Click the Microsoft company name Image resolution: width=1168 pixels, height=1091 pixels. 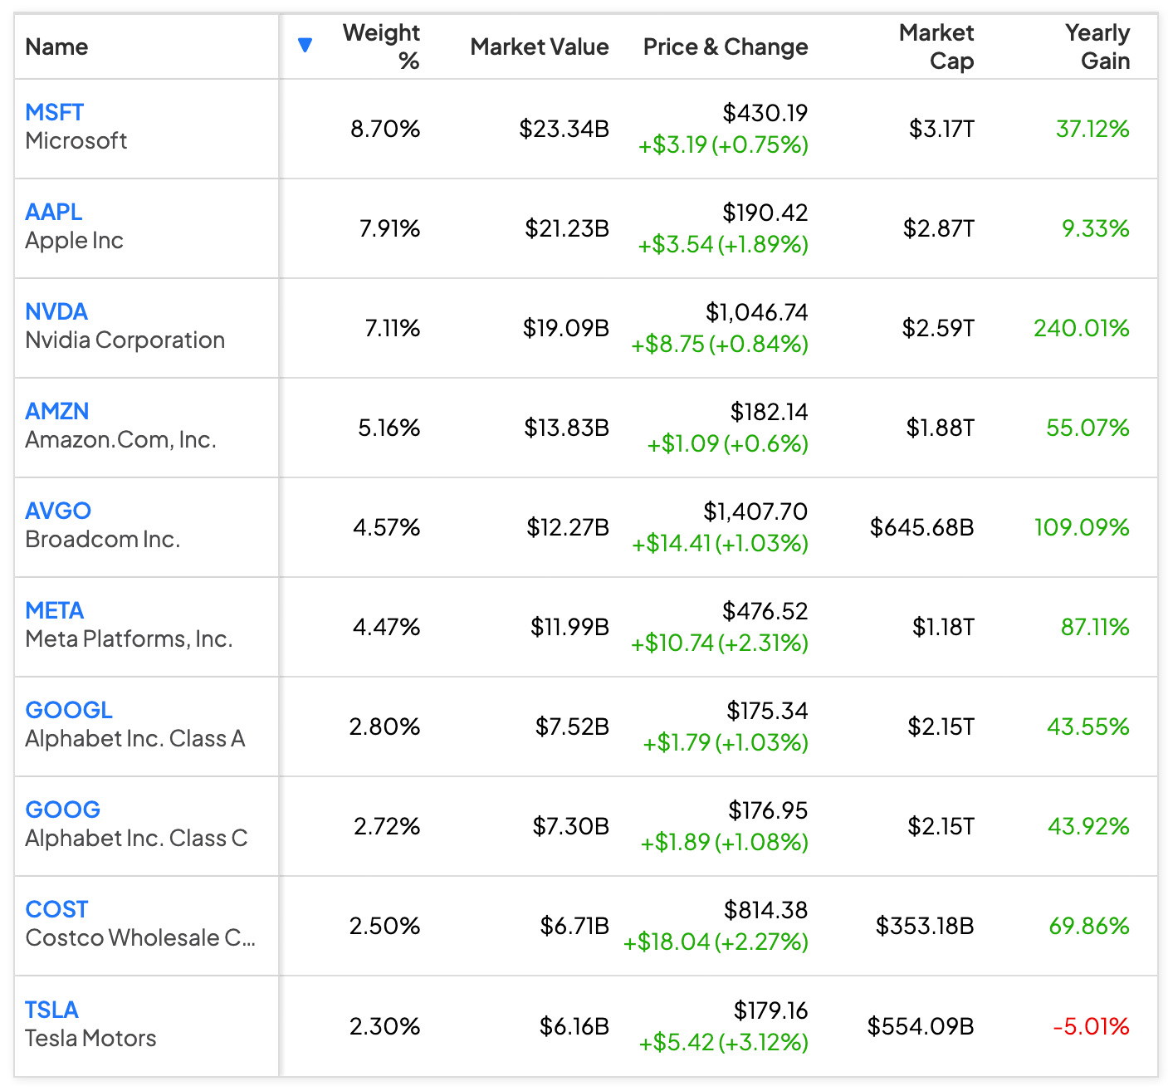point(76,140)
